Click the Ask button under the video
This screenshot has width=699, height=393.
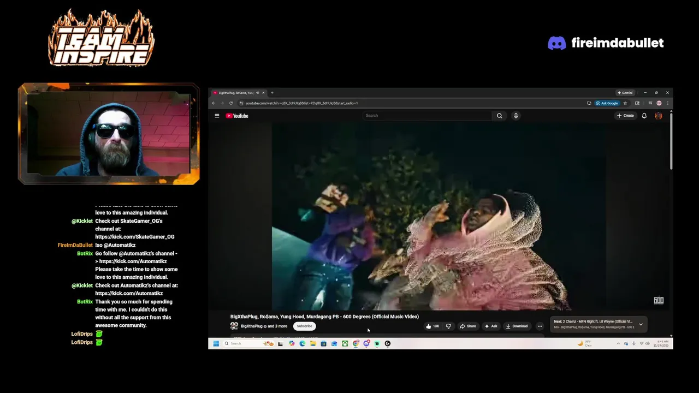490,326
